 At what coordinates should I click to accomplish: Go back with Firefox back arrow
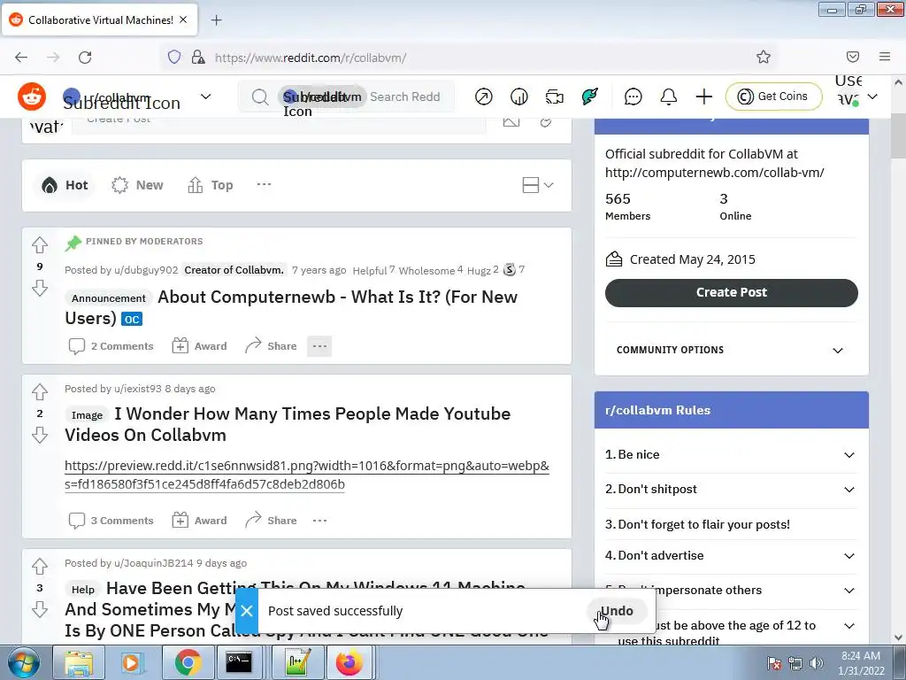click(x=21, y=58)
